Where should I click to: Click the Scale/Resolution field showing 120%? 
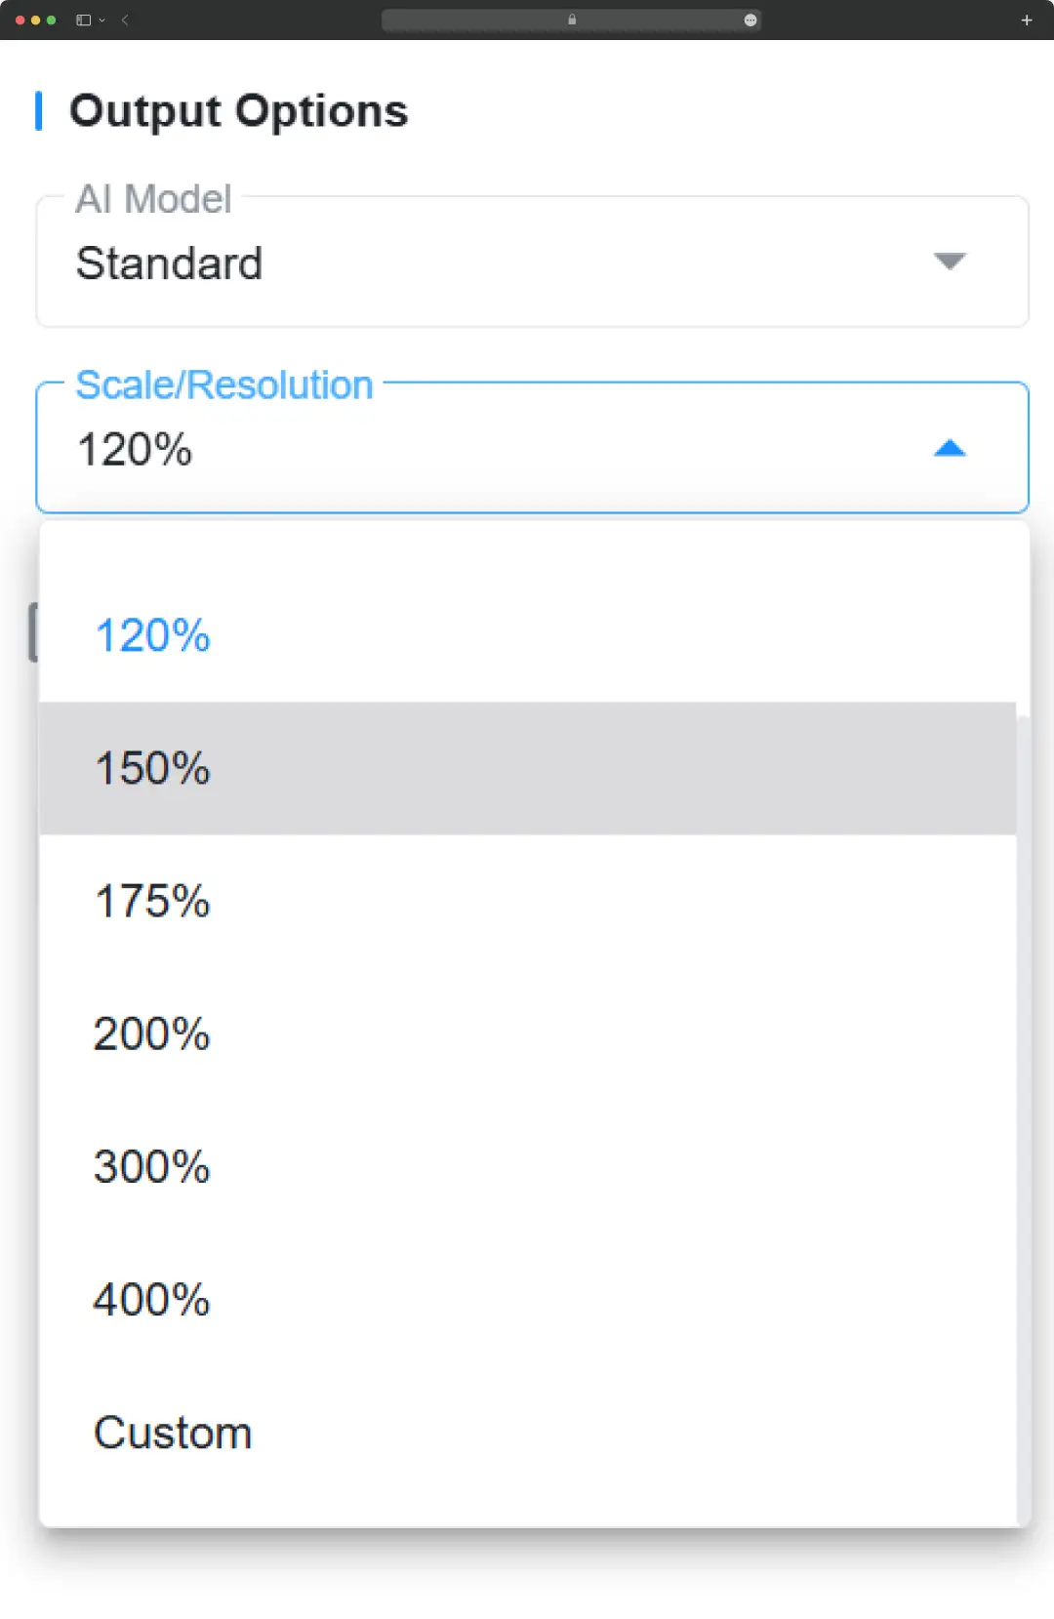(533, 447)
